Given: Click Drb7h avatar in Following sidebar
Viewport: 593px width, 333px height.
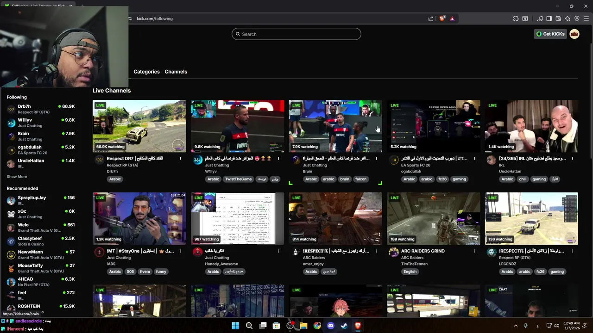Looking at the screenshot, I should coord(11,109).
